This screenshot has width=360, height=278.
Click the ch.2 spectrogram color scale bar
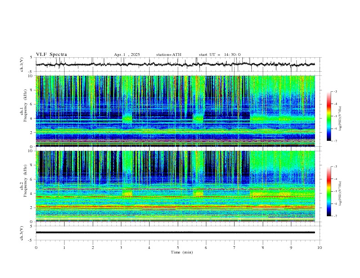[x=329, y=191]
